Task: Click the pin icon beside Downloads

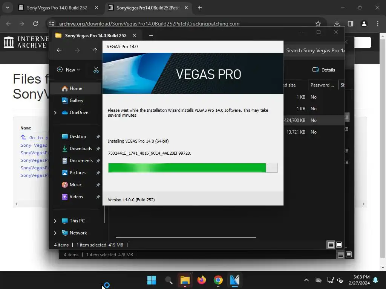Action: 98,149
